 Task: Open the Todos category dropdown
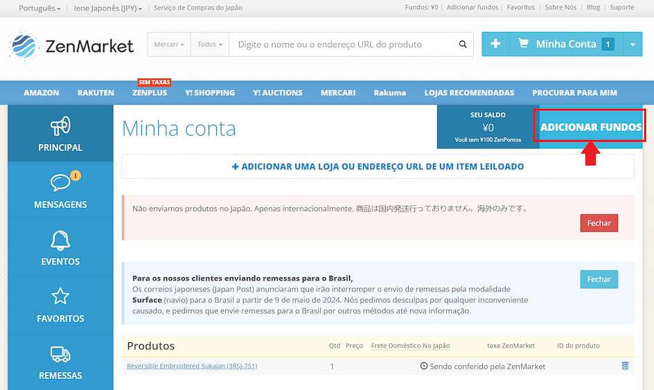pyautogui.click(x=210, y=44)
